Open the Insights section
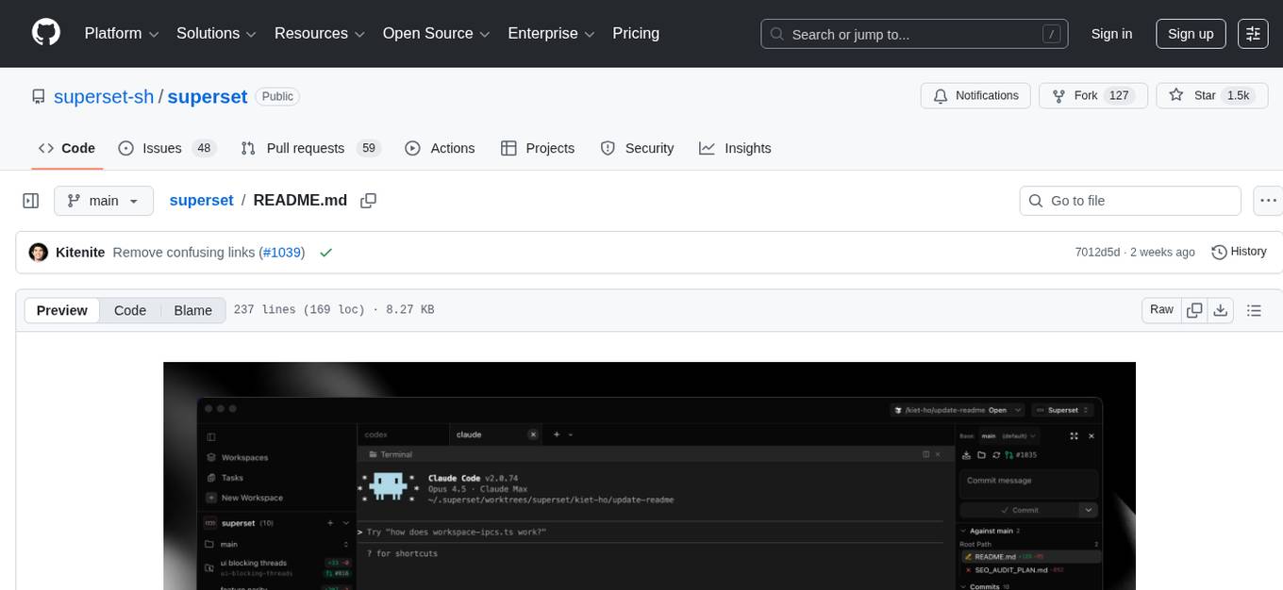The width and height of the screenshot is (1283, 590). 736,148
